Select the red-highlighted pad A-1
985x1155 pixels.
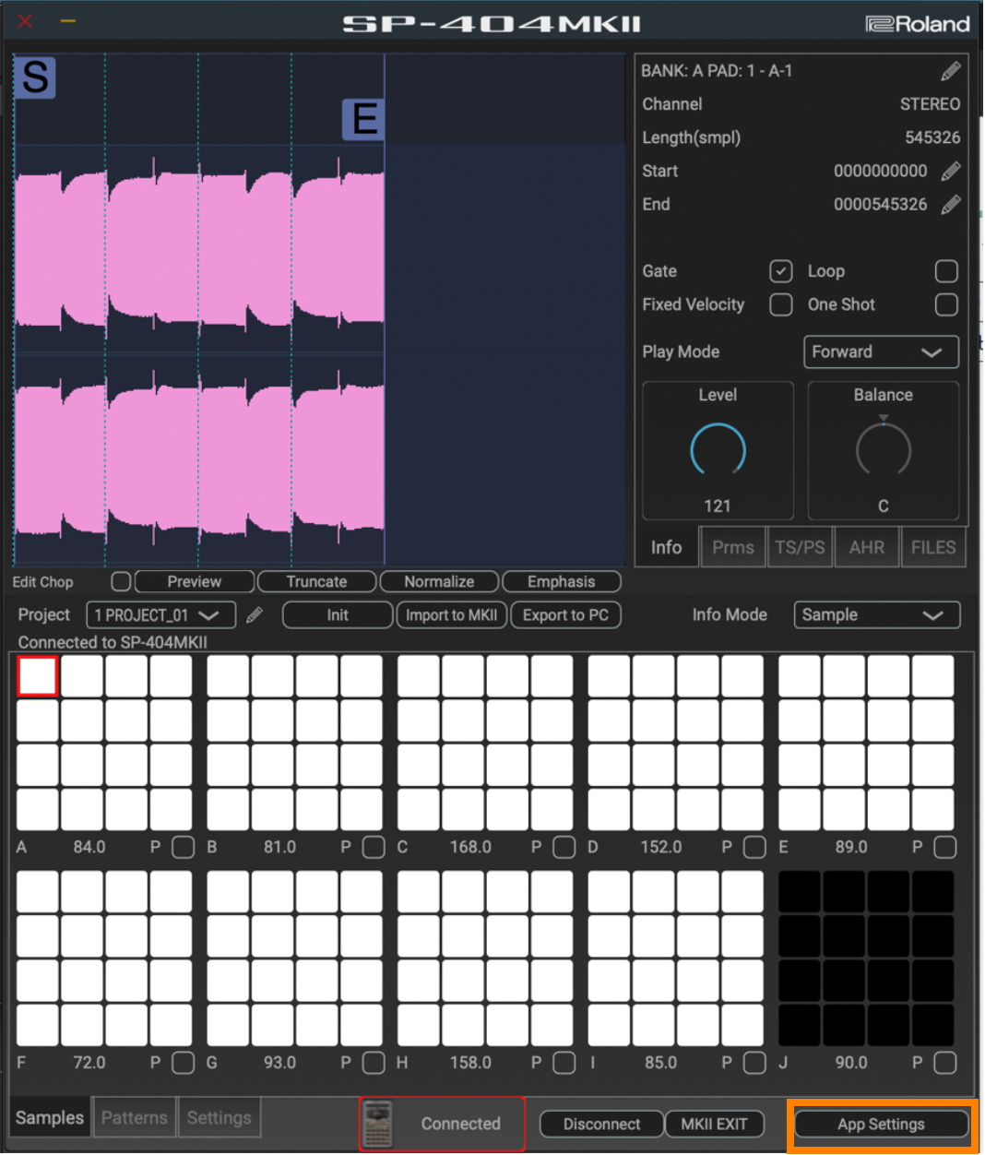(x=38, y=676)
